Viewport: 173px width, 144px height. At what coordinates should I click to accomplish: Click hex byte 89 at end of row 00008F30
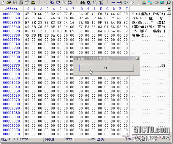coord(126,14)
